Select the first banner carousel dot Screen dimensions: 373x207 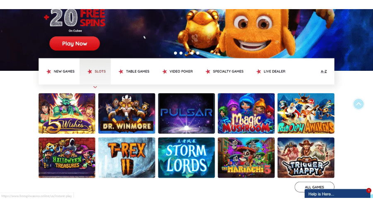pyautogui.click(x=175, y=53)
